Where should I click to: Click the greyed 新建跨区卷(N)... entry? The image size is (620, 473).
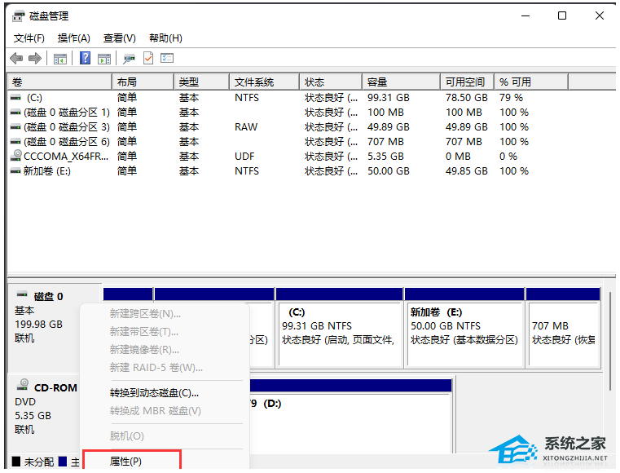tap(145, 314)
